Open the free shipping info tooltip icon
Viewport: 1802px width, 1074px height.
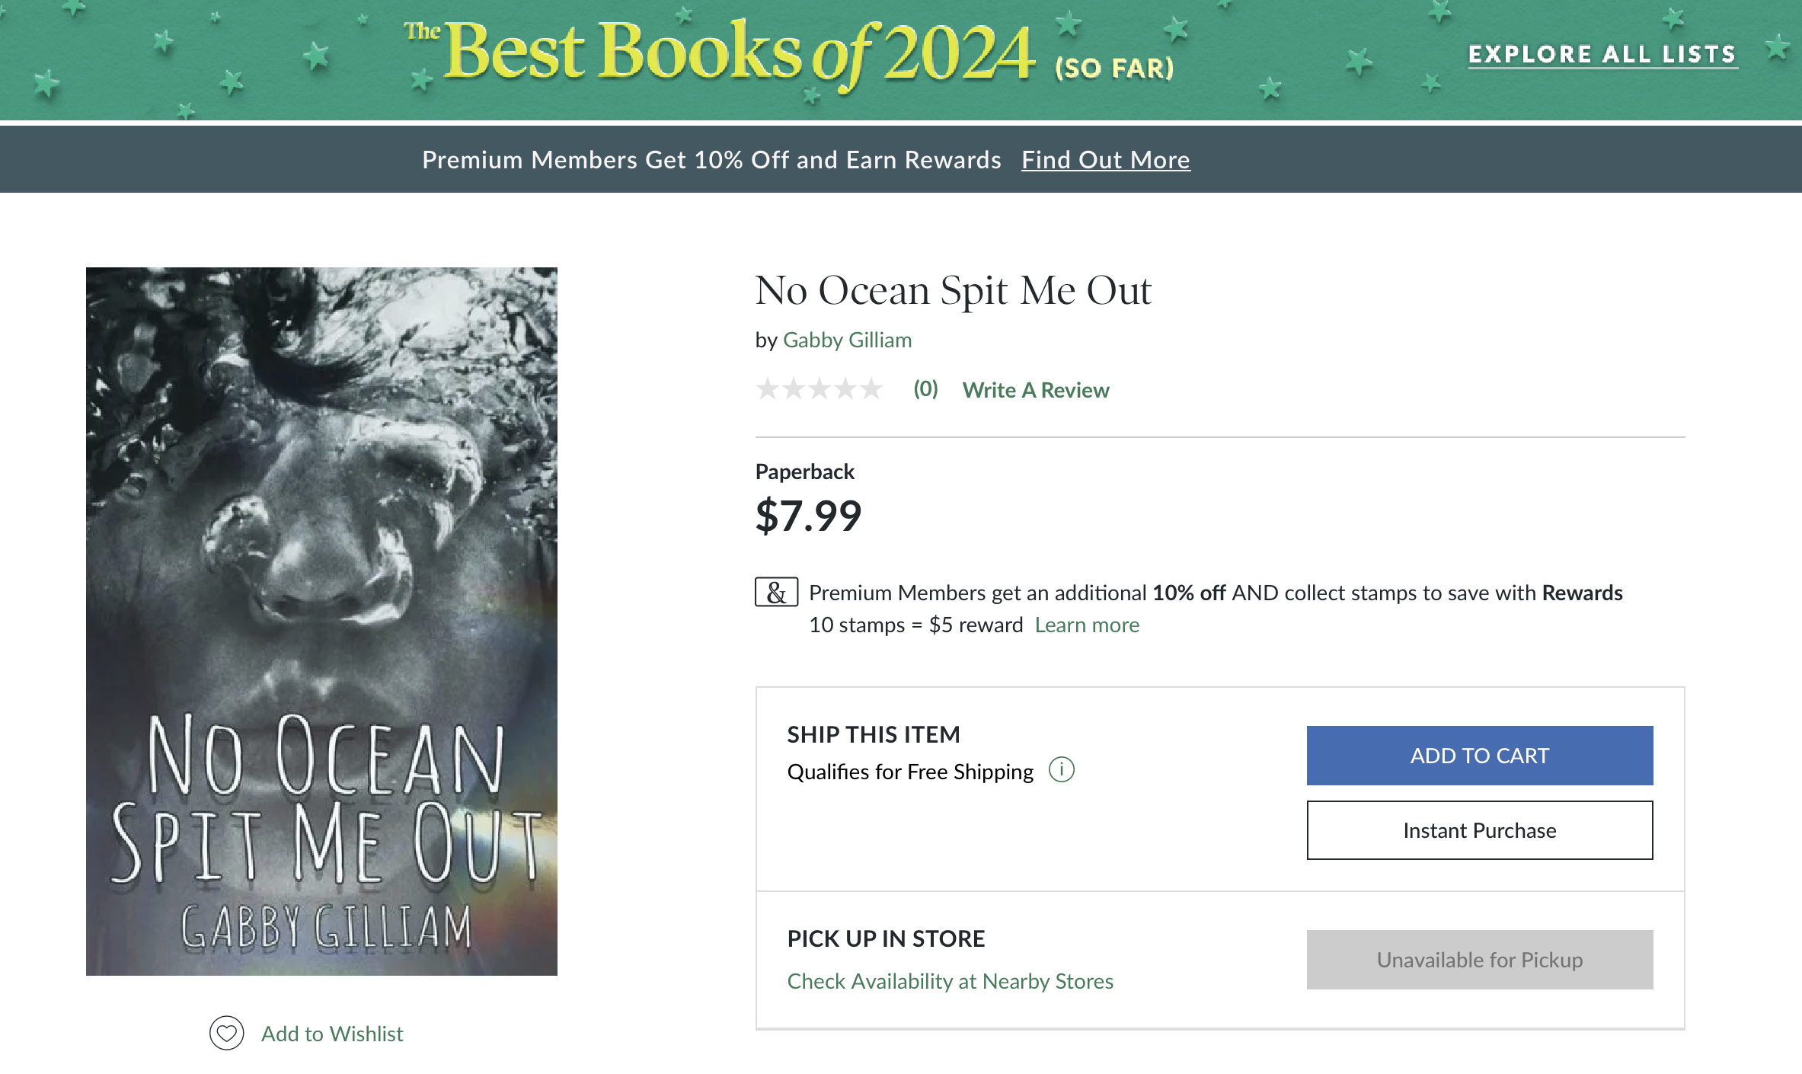pyautogui.click(x=1062, y=770)
